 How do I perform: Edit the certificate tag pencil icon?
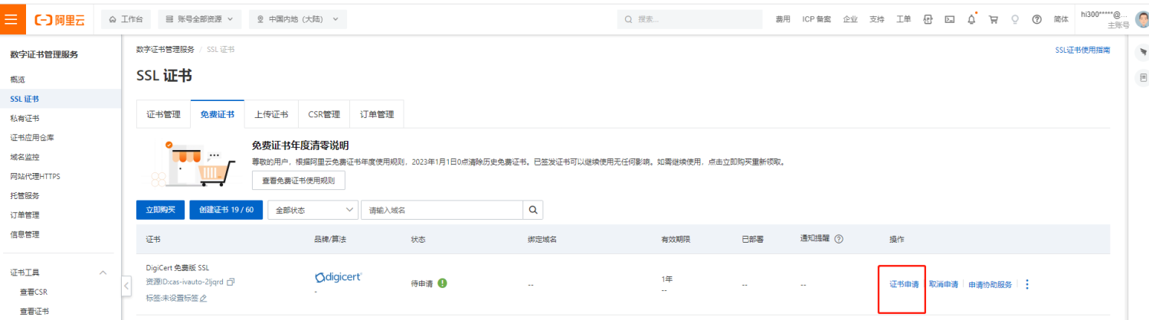click(x=203, y=298)
